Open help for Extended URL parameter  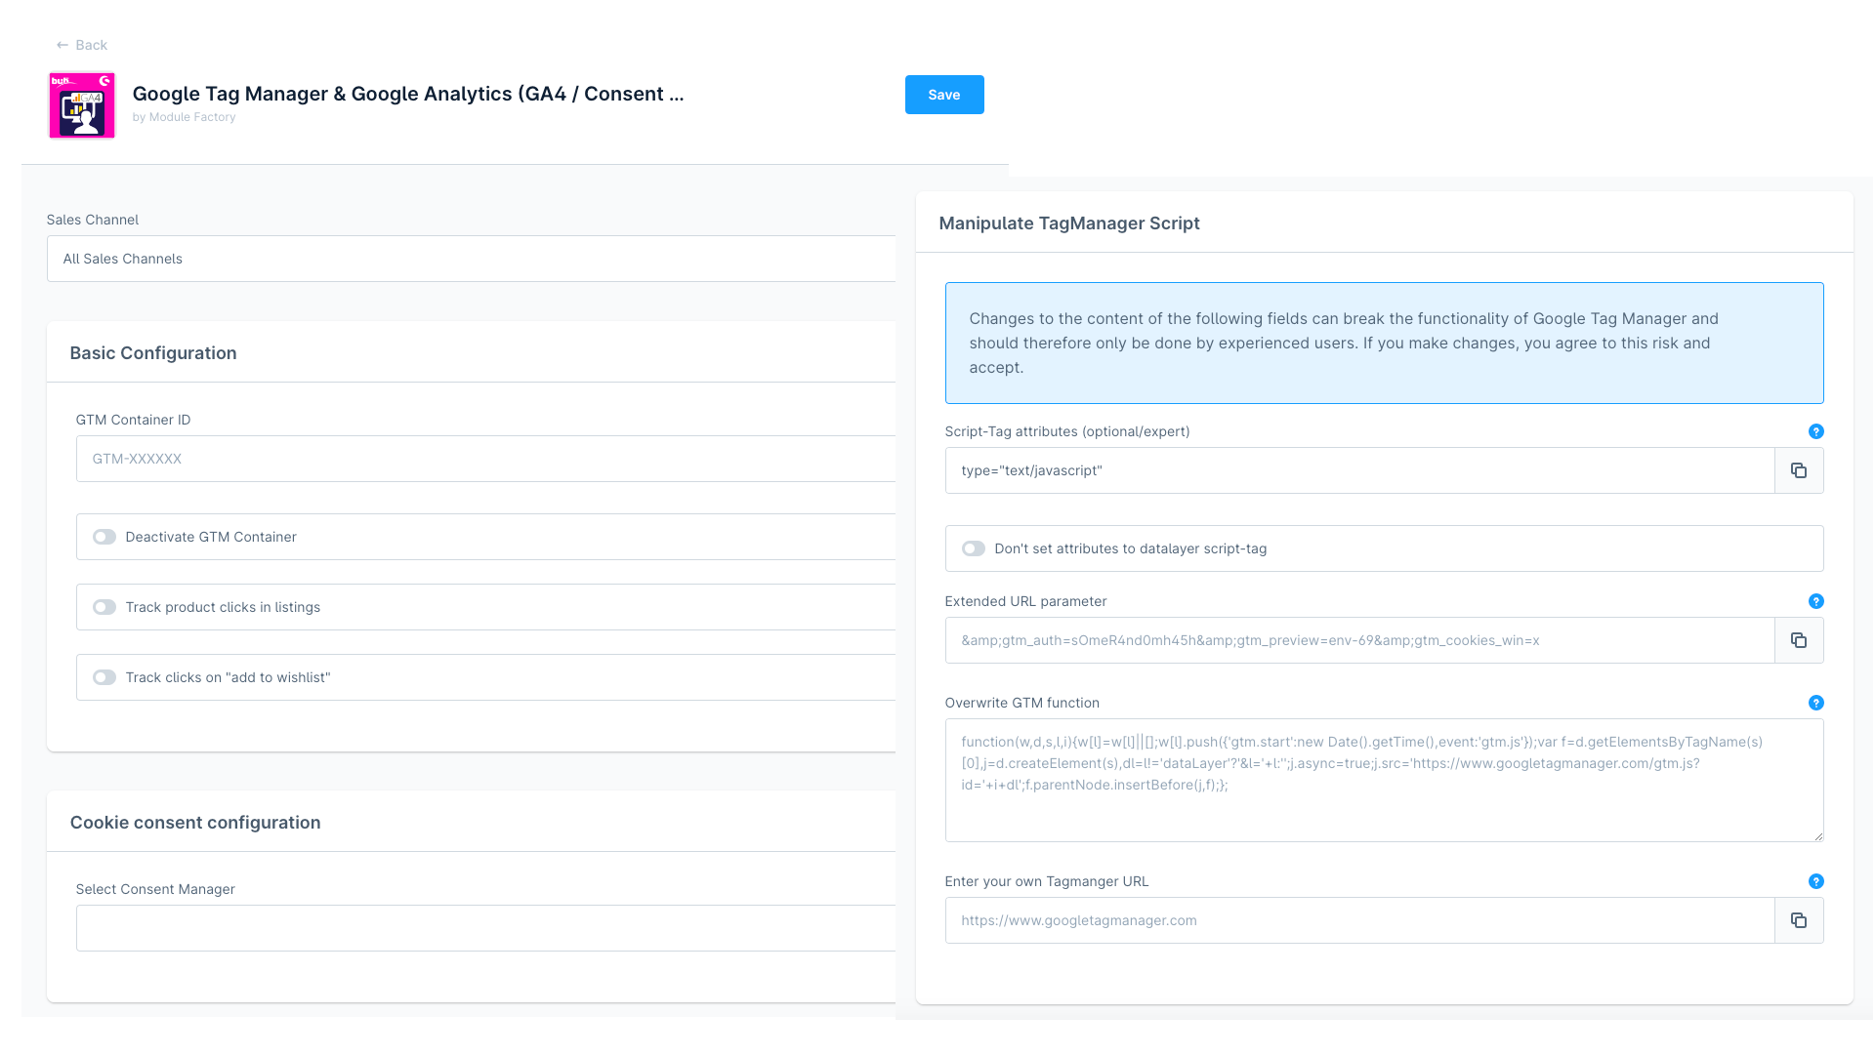tap(1816, 601)
